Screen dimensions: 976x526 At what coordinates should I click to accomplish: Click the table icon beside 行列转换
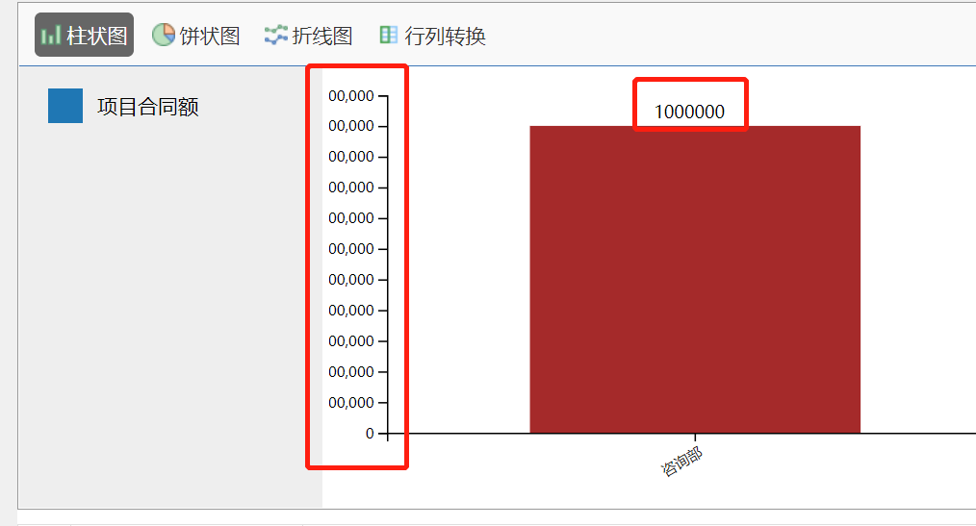coord(389,35)
